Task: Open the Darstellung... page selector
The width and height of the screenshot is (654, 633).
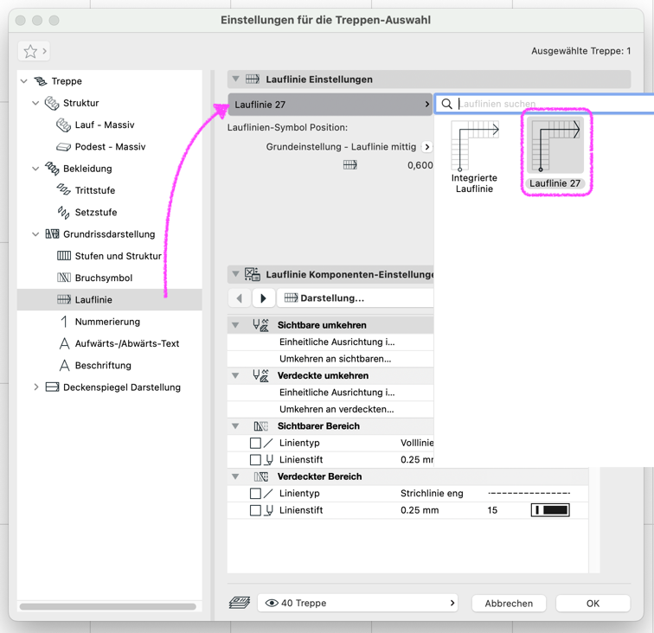Action: (356, 298)
